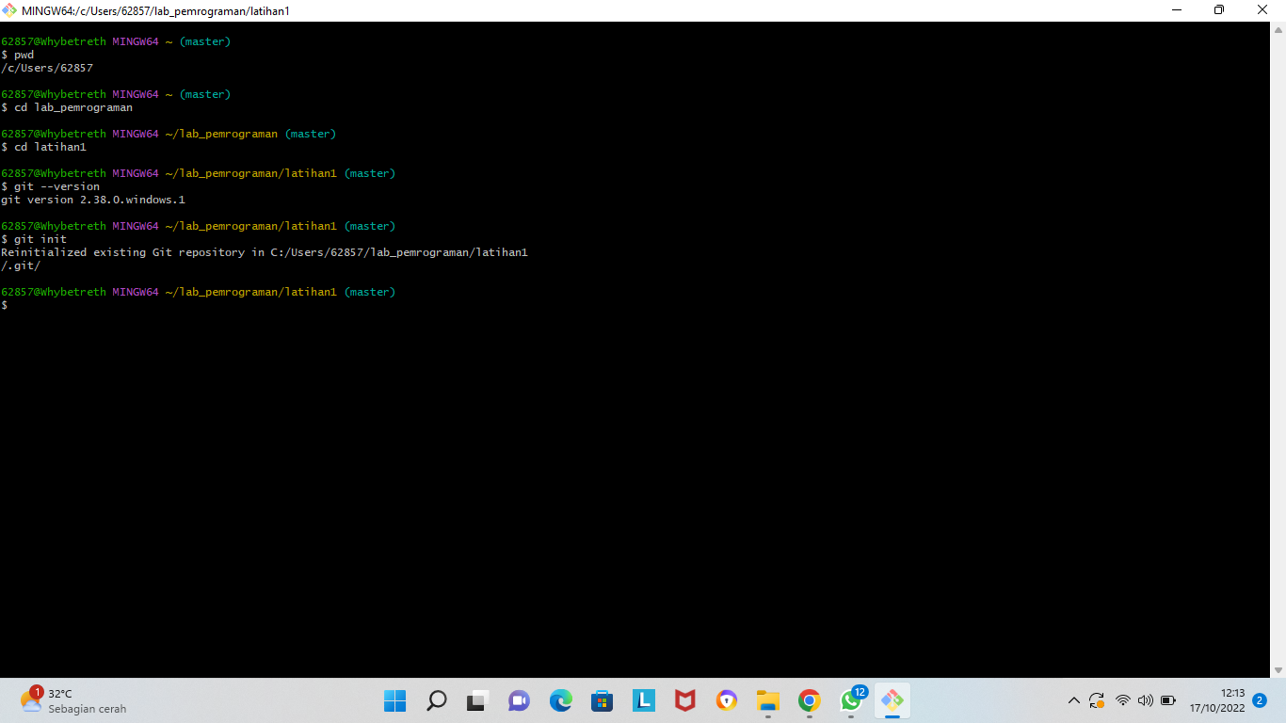Open the Git Bash window menu via title bar icon
Screen dimensions: 1286x723
click(x=9, y=9)
